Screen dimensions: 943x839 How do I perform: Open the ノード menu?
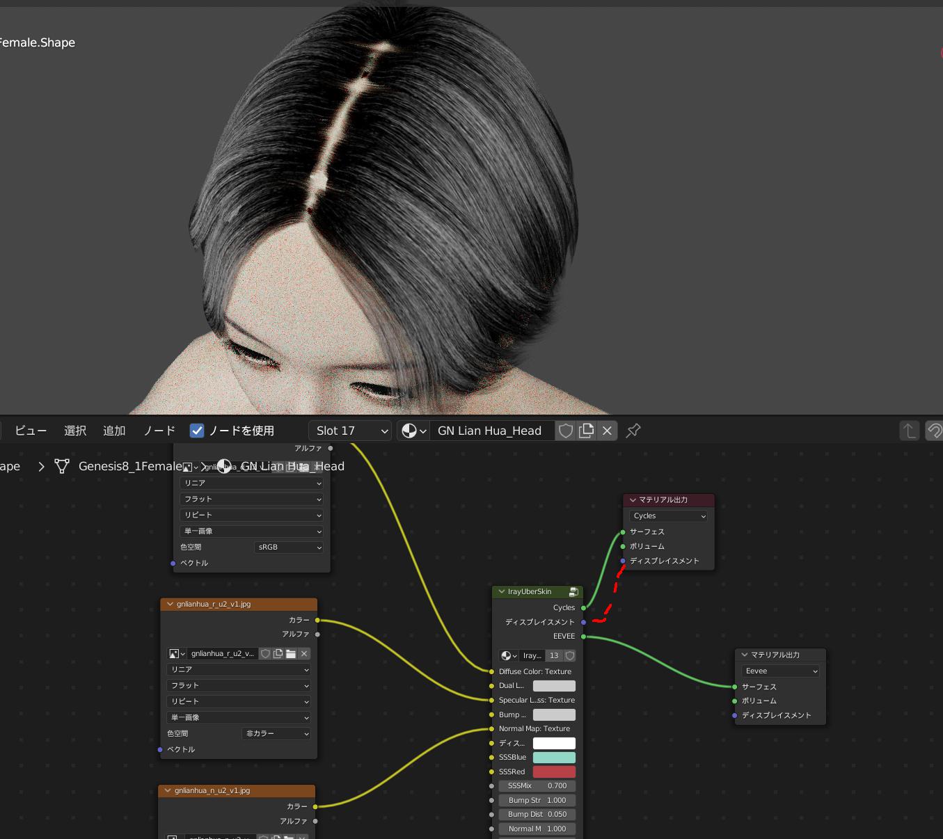click(159, 430)
